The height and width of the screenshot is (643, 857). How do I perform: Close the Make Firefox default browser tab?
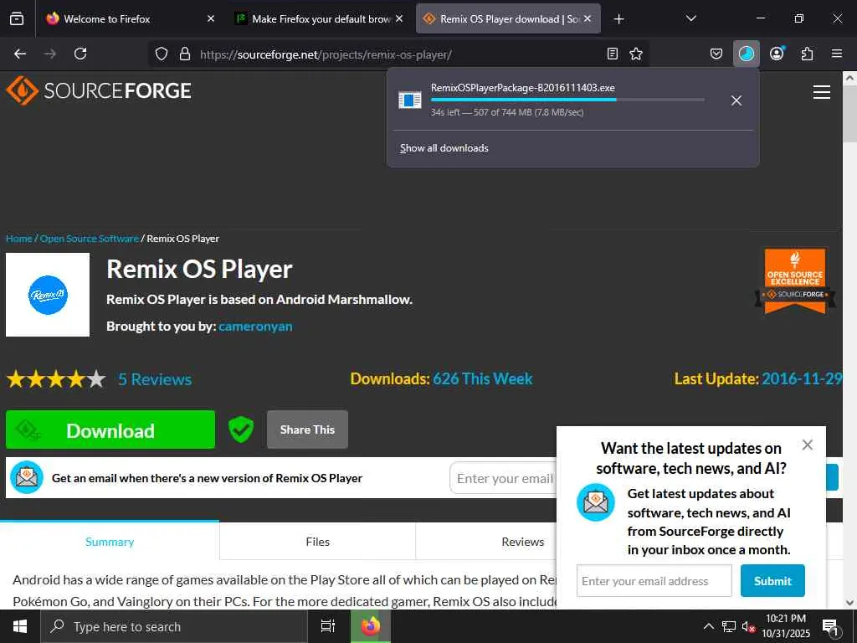pos(399,18)
